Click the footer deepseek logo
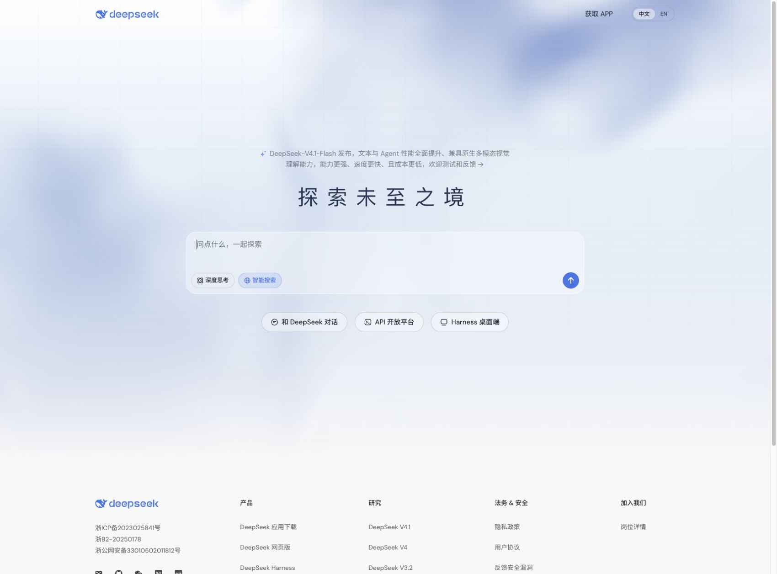The width and height of the screenshot is (777, 574). coord(127,503)
